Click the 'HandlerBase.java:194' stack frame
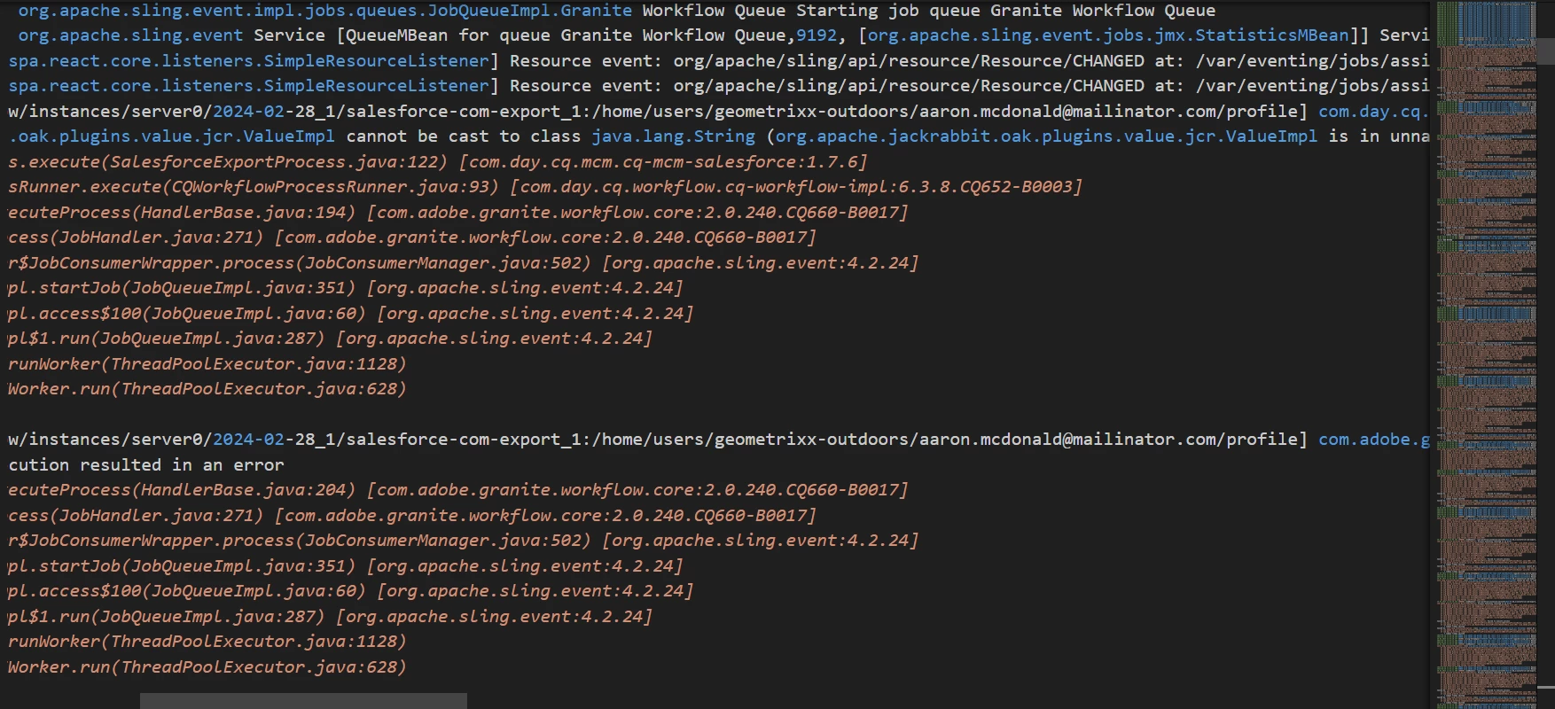This screenshot has width=1555, height=709. 244,213
